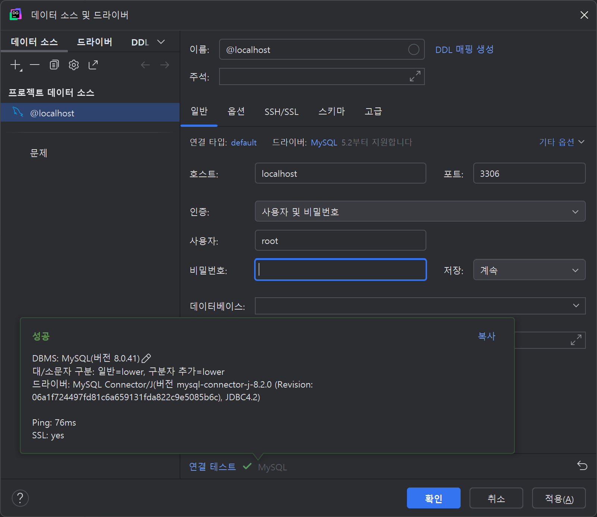Click the SSL: yes text

tap(48, 435)
